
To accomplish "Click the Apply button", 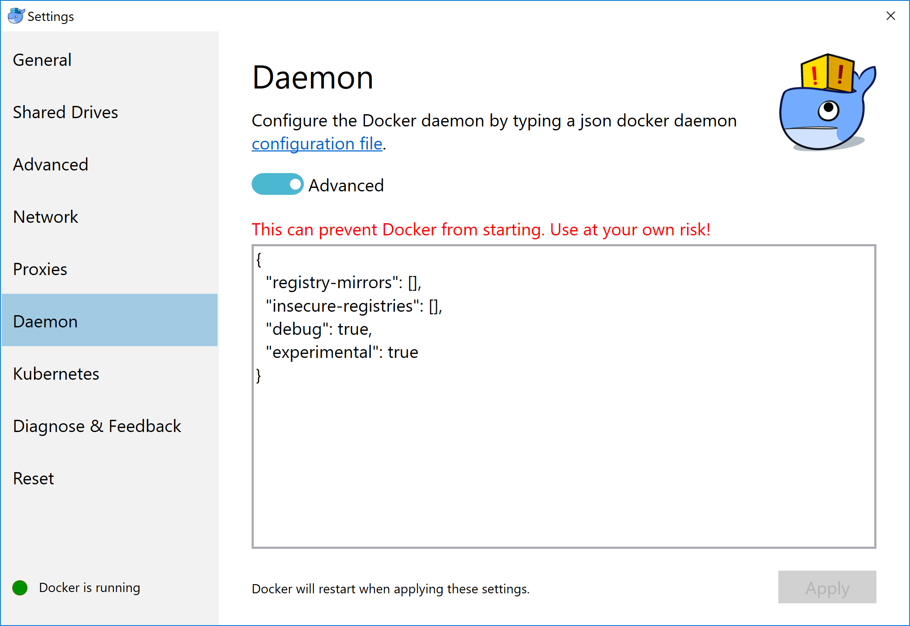I will pos(827,588).
